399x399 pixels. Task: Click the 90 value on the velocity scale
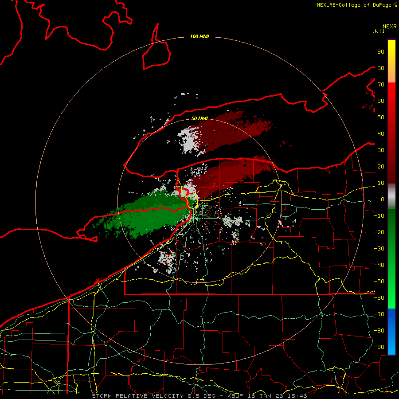381,52
